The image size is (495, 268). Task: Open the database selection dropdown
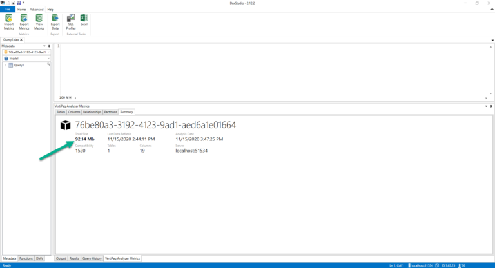click(48, 52)
